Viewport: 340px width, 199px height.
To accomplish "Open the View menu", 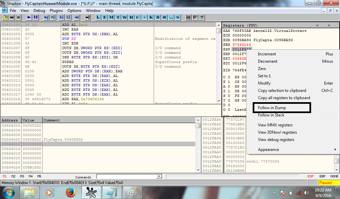I will coord(25,11).
